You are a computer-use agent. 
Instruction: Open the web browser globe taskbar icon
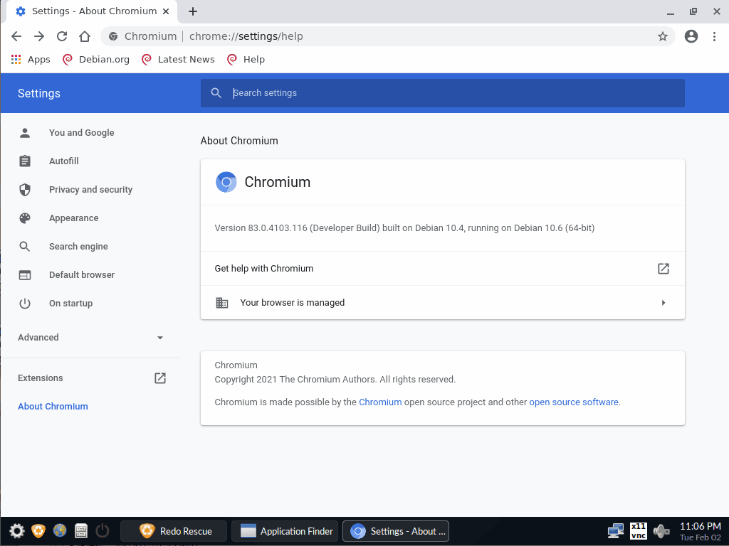(60, 530)
